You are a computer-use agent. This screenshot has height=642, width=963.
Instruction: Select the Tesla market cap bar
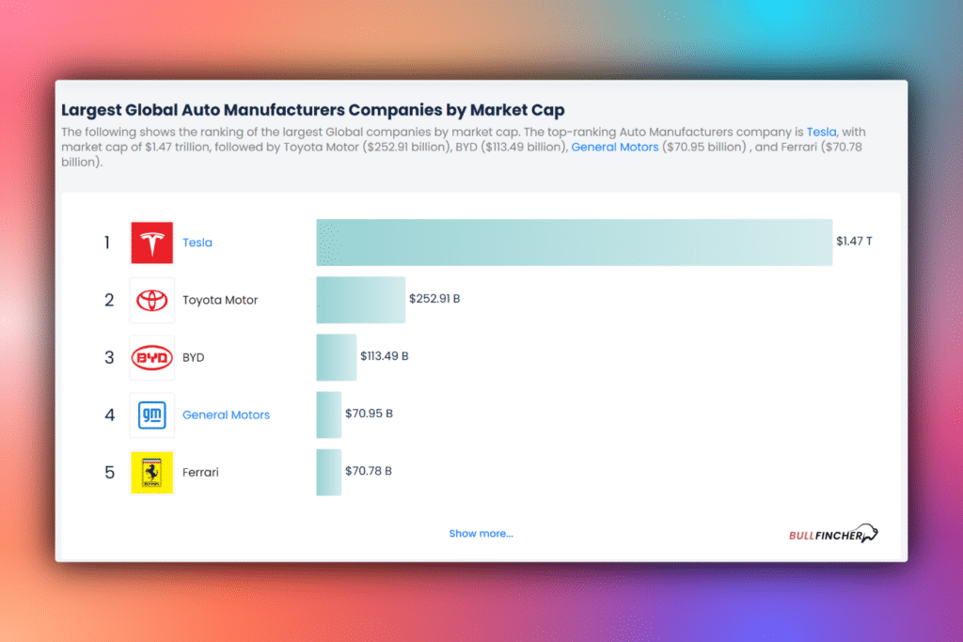[x=574, y=242]
